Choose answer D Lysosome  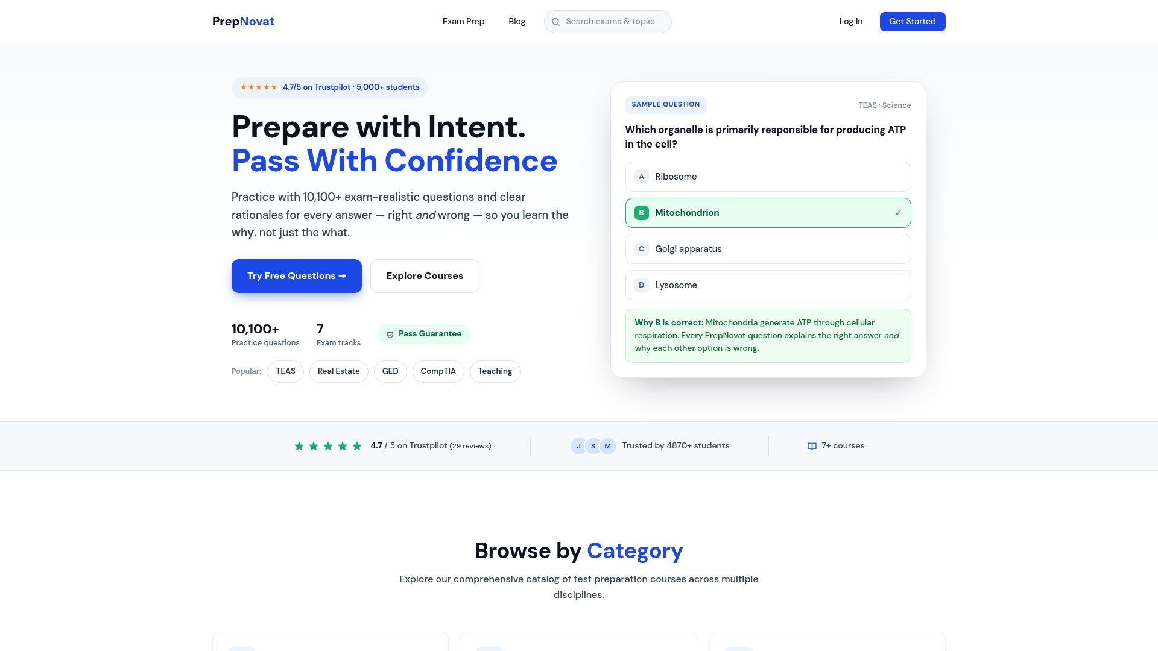click(x=768, y=285)
